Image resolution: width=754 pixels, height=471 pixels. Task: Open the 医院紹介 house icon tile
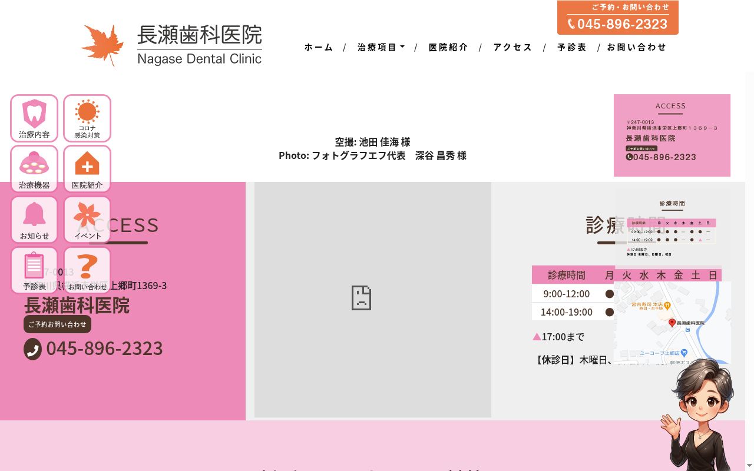pyautogui.click(x=87, y=169)
